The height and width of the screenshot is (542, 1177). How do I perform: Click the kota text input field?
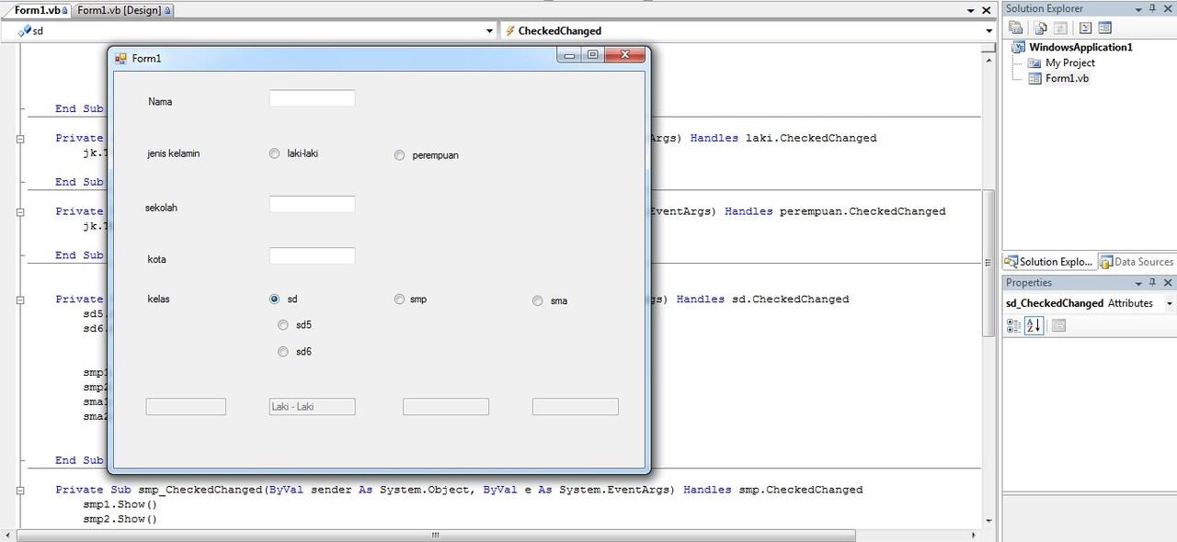tap(312, 255)
